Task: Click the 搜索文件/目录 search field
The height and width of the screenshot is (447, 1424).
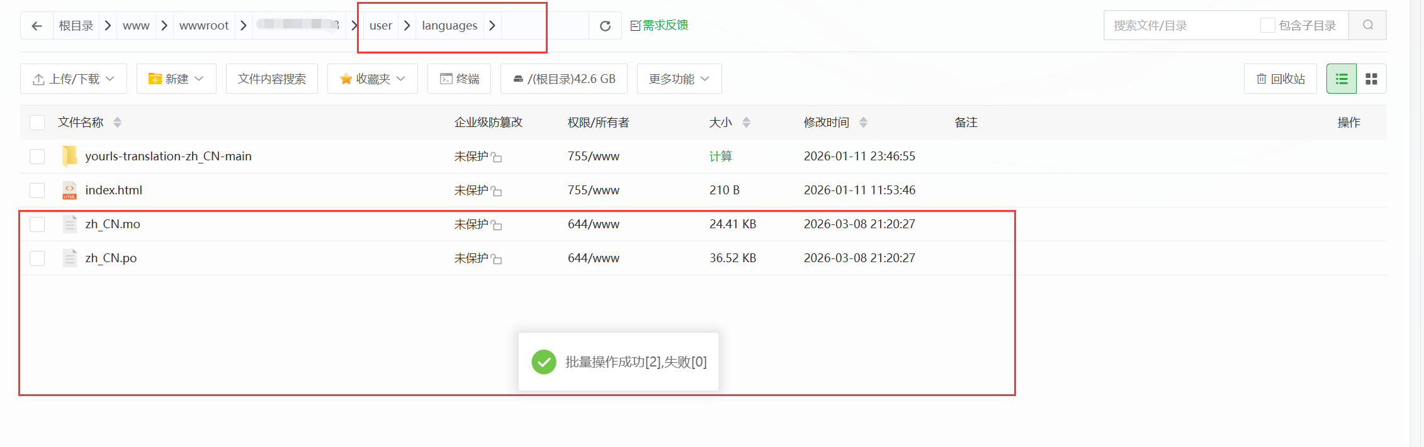Action: (x=1180, y=25)
